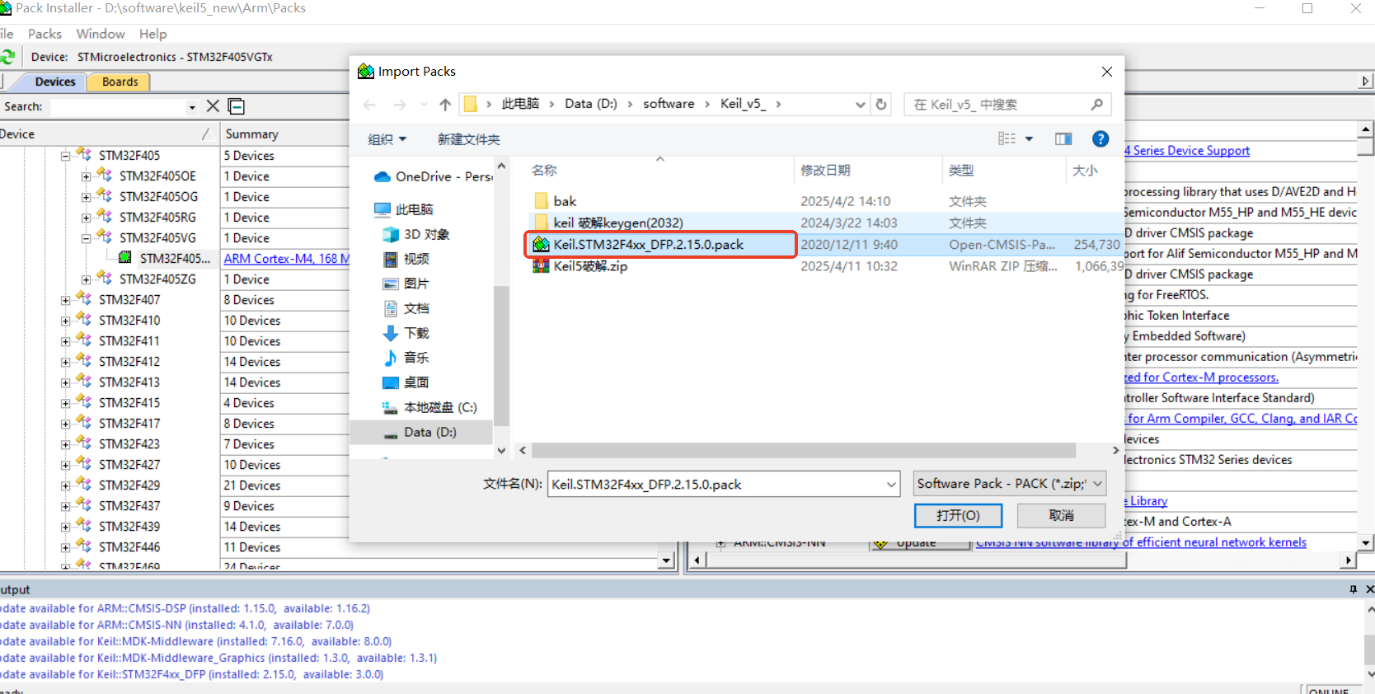Clear the Search field with the X icon
Screen dimensions: 1375x694
click(x=213, y=106)
